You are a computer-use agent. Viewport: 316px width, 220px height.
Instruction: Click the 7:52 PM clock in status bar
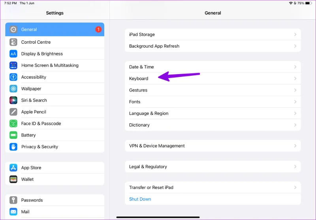click(11, 3)
